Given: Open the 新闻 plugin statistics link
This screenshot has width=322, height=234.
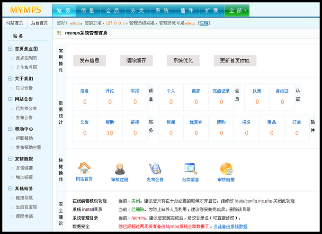Looking at the screenshot, I should (x=171, y=122).
